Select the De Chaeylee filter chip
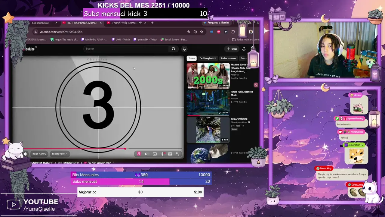Viewport: 385px width, 217px height. [208, 58]
